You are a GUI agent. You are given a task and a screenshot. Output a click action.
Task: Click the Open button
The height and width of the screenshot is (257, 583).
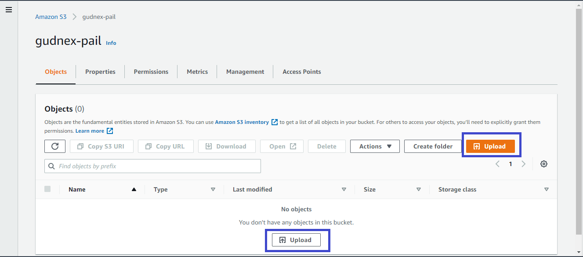282,146
